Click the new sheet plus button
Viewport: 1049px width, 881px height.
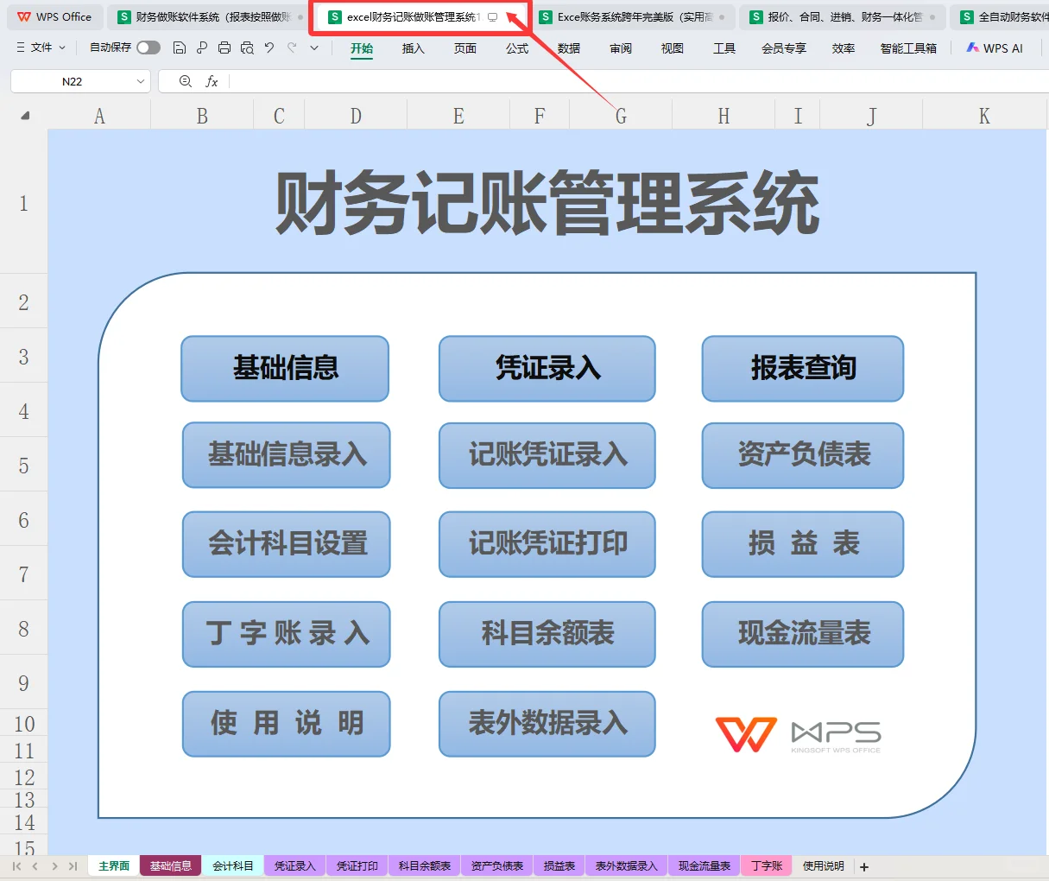coord(863,865)
